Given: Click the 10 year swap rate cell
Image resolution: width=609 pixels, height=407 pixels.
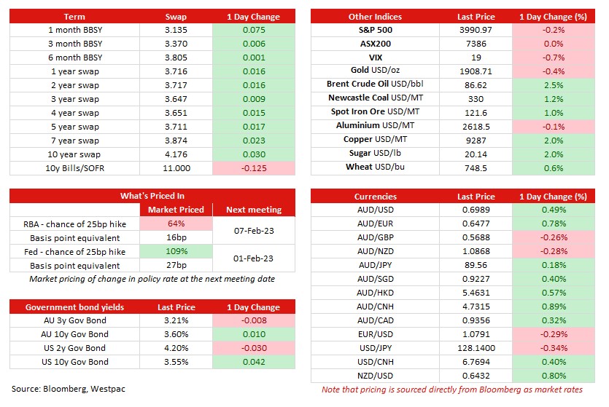Looking at the screenshot, I should 176,154.
